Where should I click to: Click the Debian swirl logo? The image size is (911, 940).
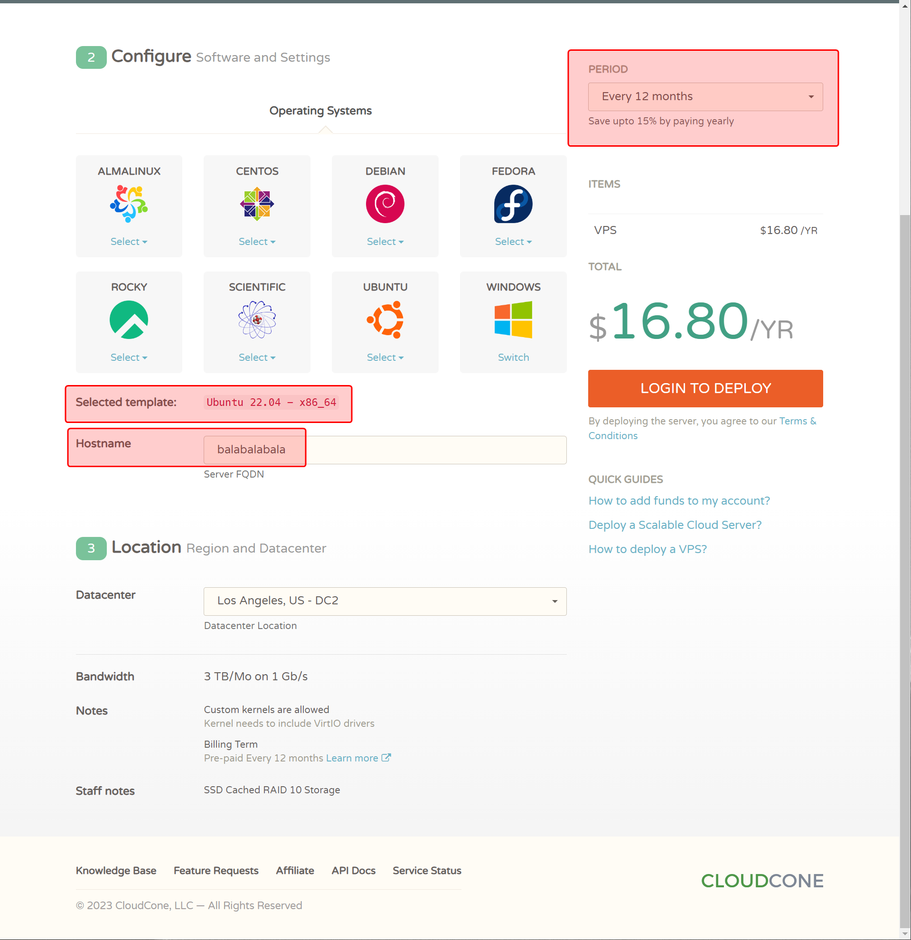point(385,204)
